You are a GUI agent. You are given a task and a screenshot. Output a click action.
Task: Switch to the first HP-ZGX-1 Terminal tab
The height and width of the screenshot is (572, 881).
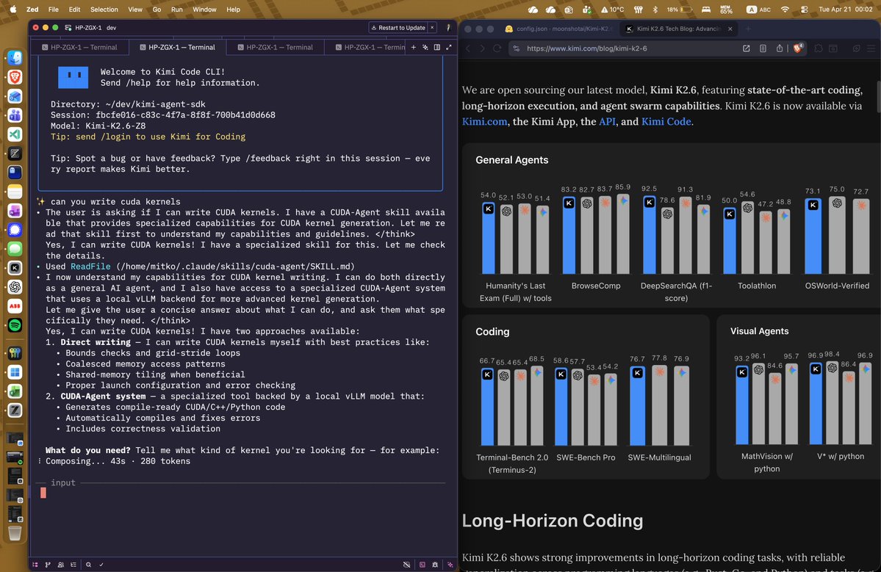79,47
